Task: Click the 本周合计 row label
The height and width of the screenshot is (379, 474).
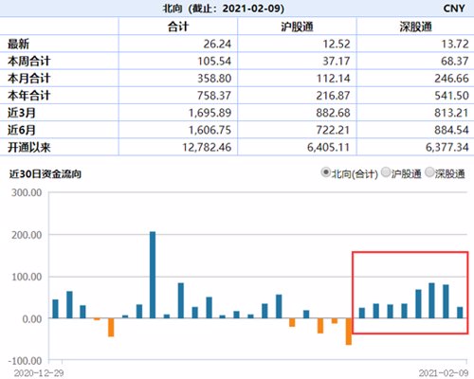Action: click(x=29, y=61)
